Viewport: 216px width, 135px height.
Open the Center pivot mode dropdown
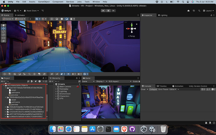pyautogui.click(x=8, y=19)
